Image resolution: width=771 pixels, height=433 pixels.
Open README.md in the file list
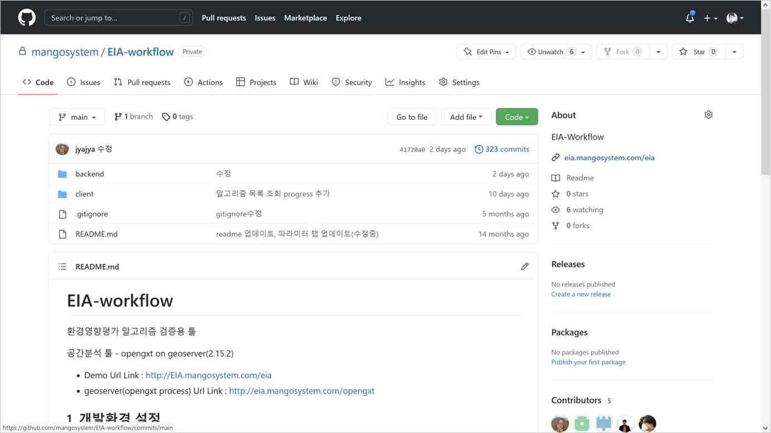96,234
